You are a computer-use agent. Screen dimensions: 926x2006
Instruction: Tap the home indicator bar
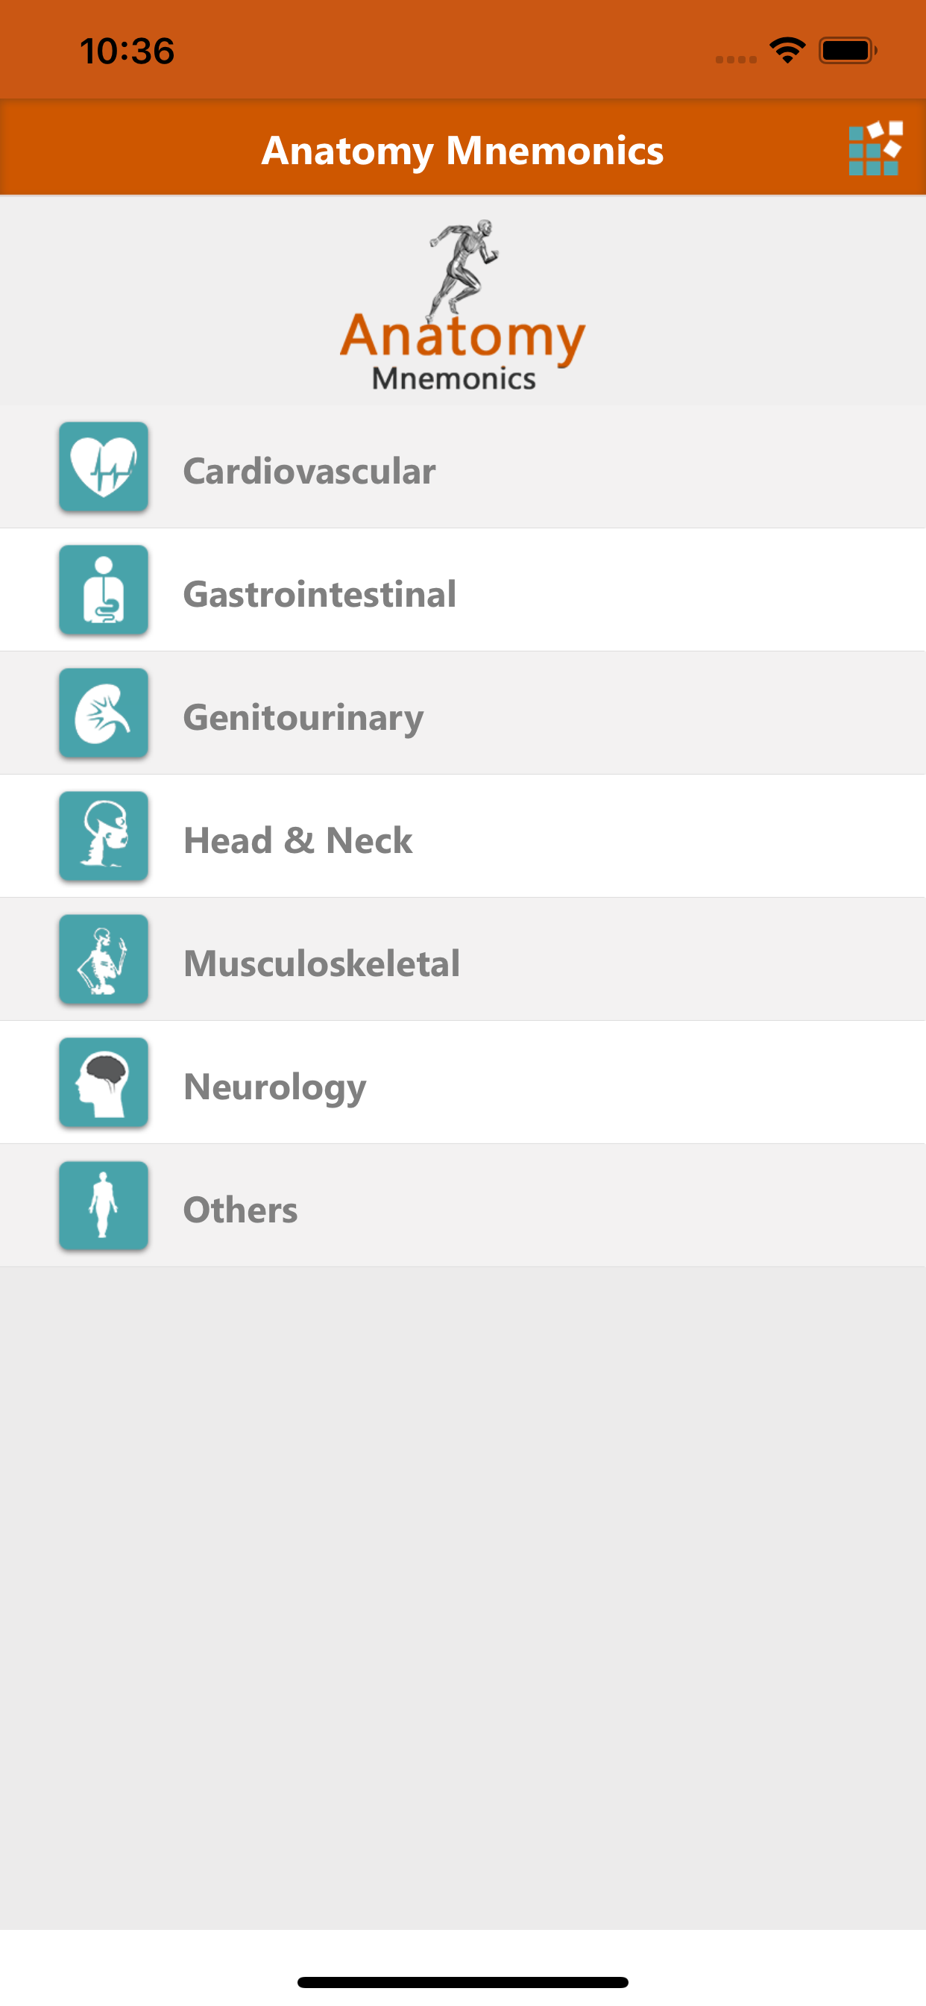(x=462, y=1981)
